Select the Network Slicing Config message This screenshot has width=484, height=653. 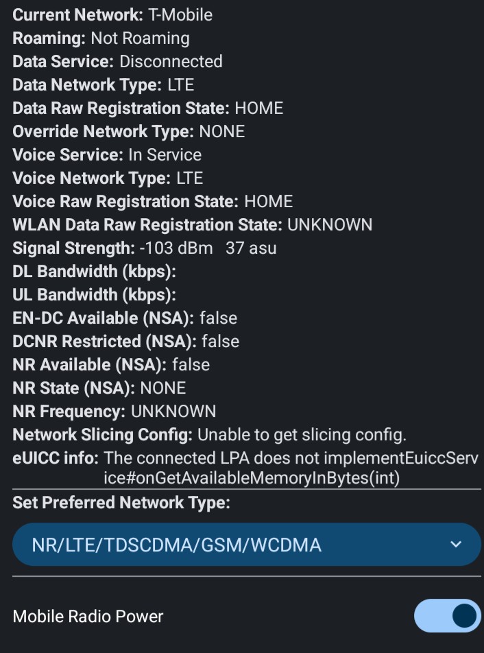(x=209, y=434)
